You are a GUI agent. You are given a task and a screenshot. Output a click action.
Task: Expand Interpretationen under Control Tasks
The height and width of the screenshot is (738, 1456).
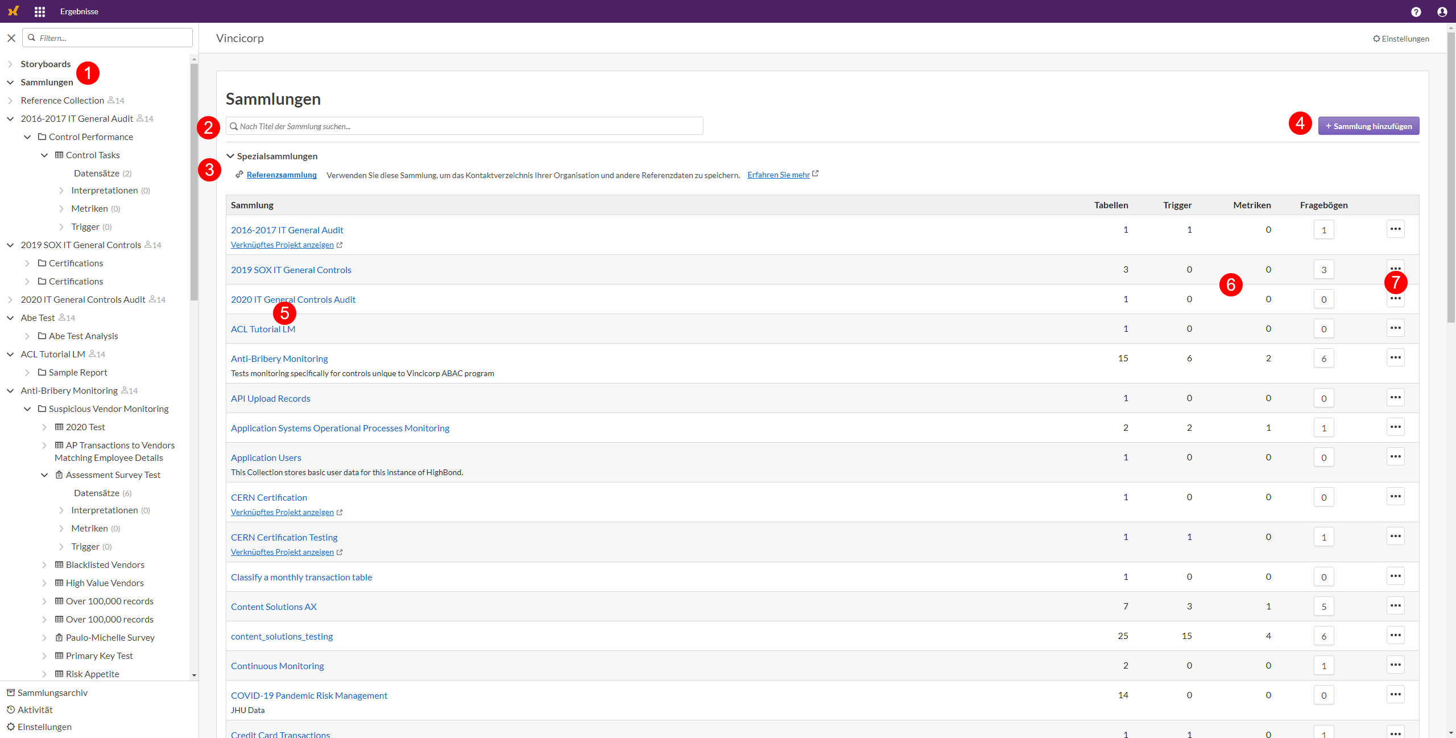[x=61, y=190]
